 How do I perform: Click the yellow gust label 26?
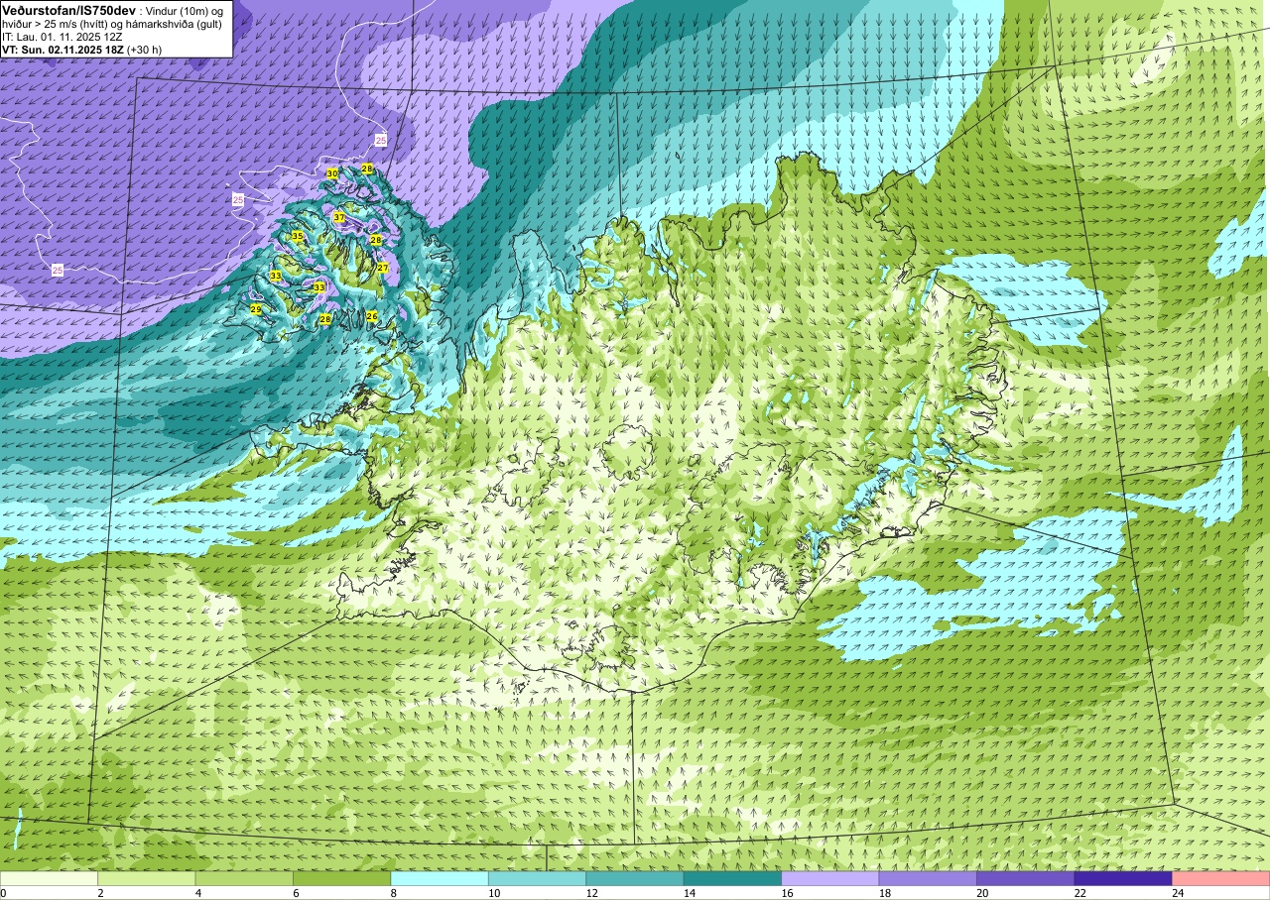point(372,316)
